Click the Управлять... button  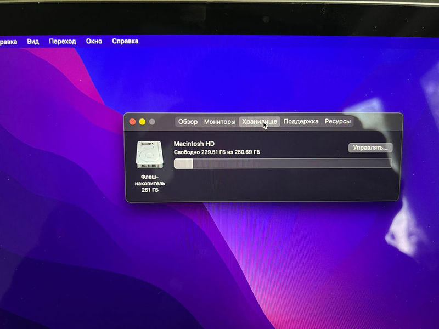click(x=370, y=148)
